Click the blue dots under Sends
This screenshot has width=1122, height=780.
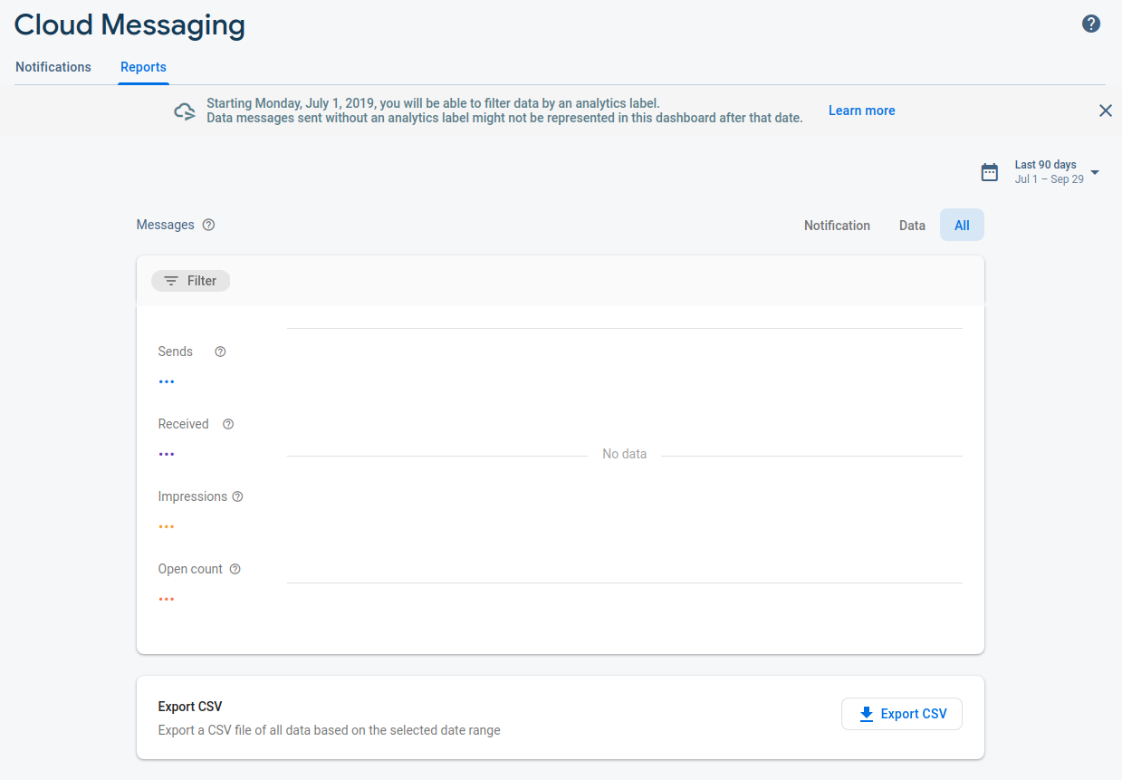point(167,380)
